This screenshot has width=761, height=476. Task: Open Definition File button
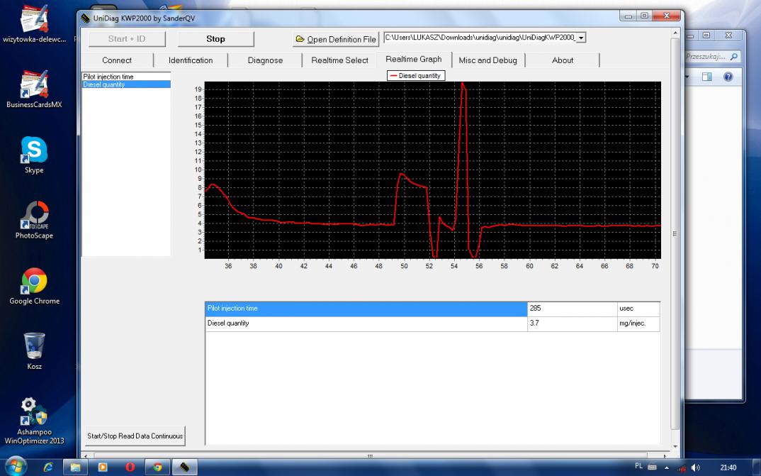tap(336, 39)
